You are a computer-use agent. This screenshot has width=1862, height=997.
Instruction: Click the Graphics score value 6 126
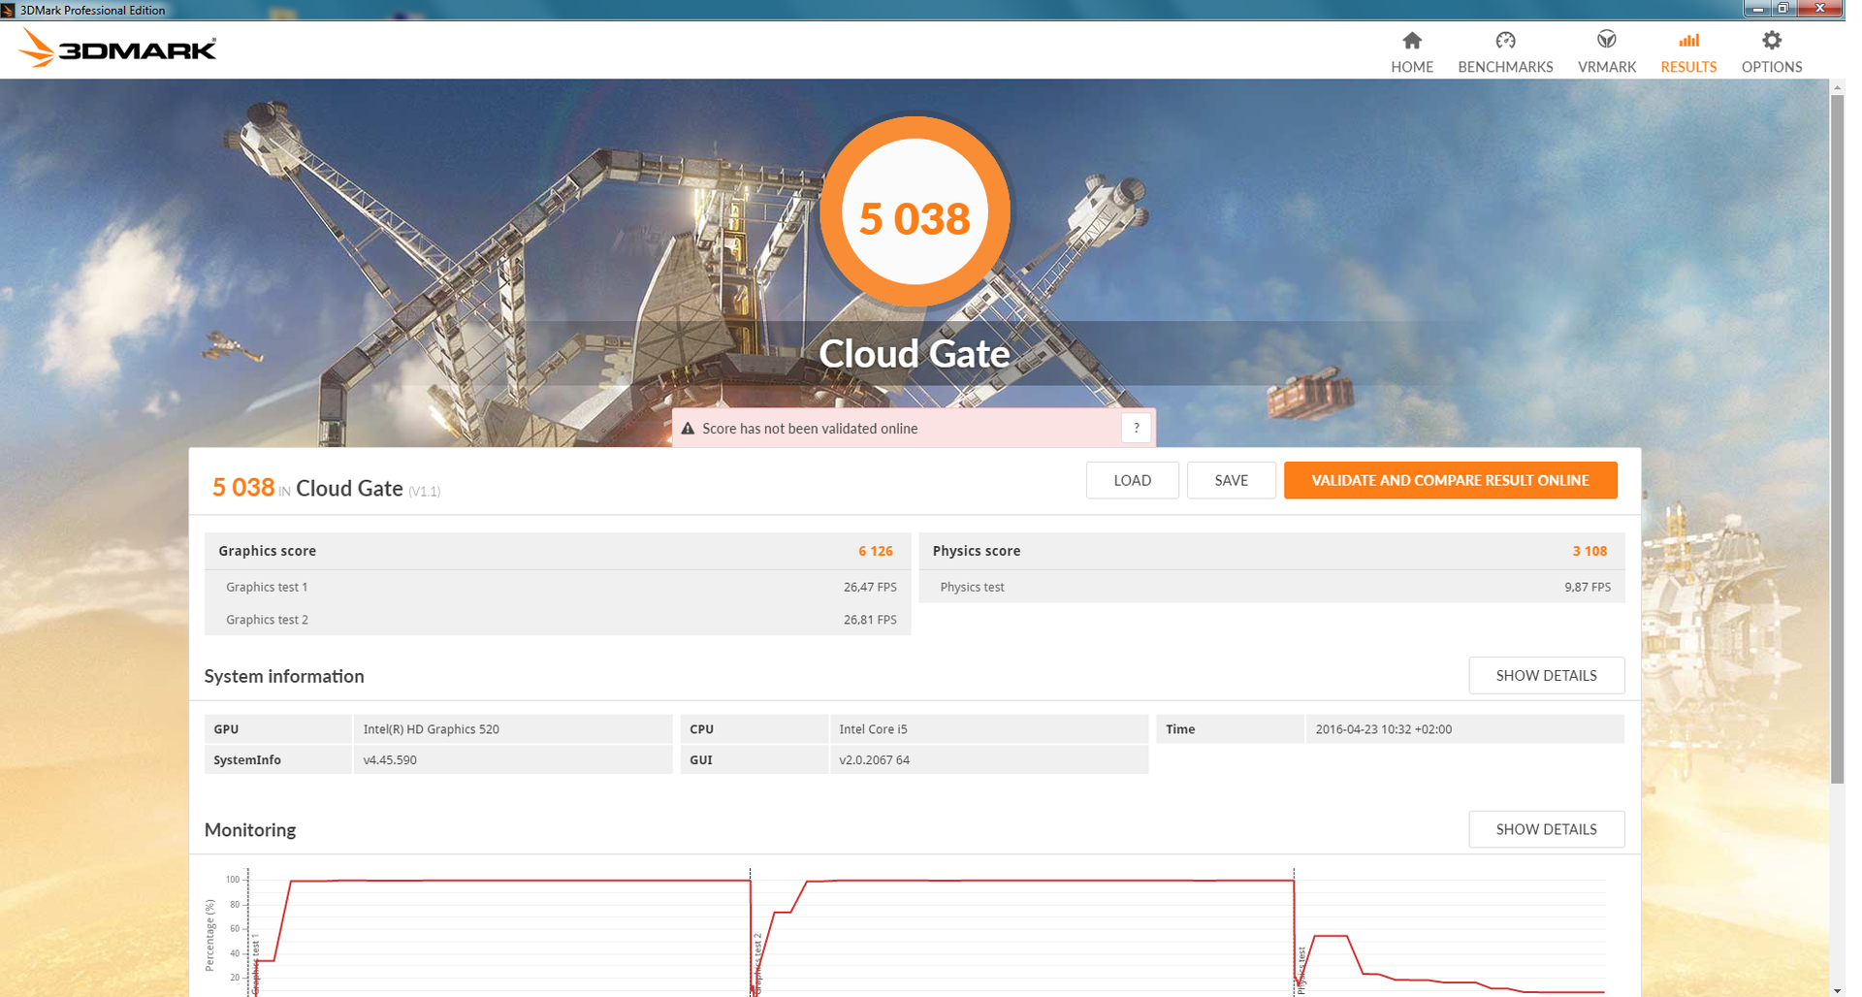click(x=875, y=551)
